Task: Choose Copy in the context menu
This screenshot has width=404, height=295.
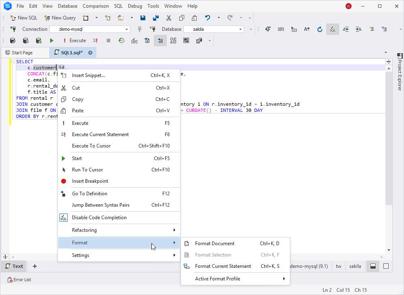Action: [119, 99]
